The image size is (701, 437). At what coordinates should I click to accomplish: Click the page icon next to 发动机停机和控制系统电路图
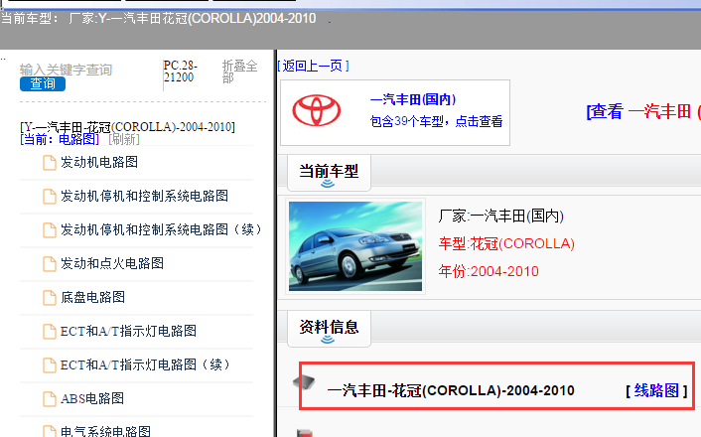click(50, 197)
